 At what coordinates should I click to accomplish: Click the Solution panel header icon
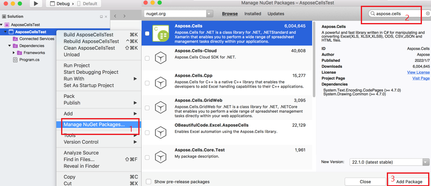[4, 16]
